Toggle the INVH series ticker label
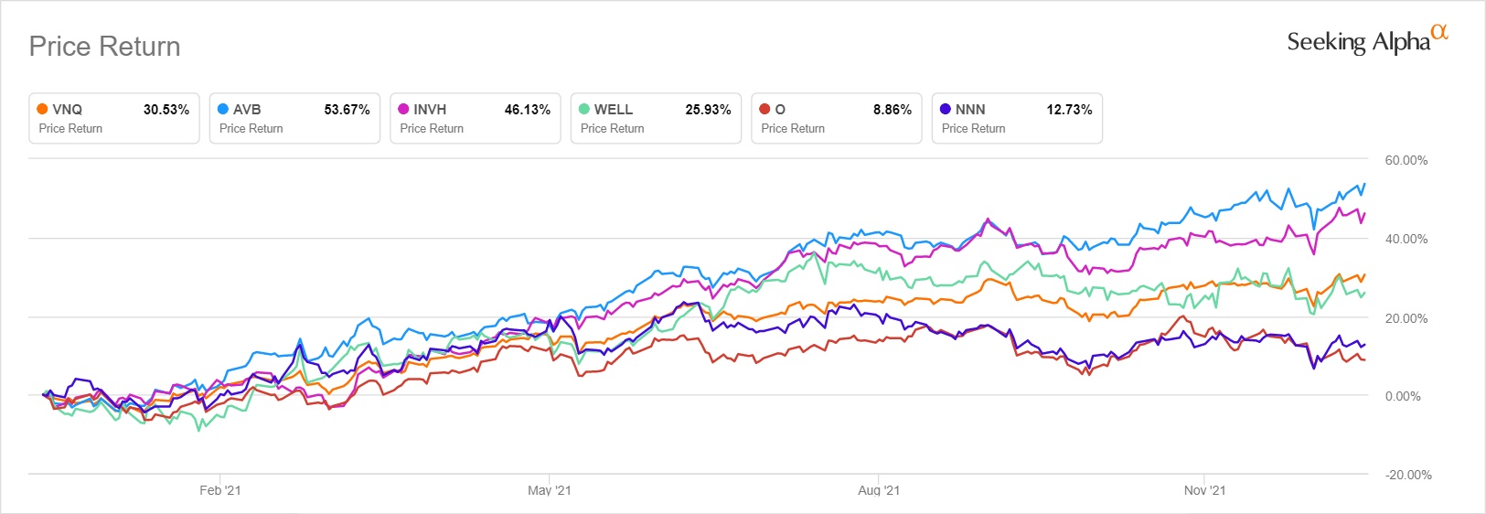This screenshot has height=514, width=1486. click(430, 110)
